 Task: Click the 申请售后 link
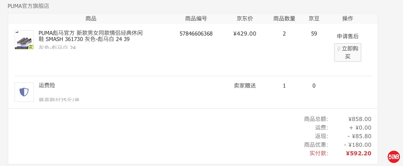pos(348,36)
